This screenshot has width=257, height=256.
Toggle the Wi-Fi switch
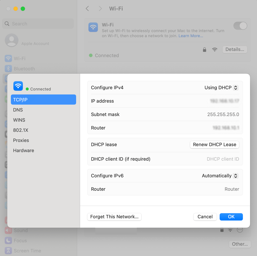pos(240,26)
